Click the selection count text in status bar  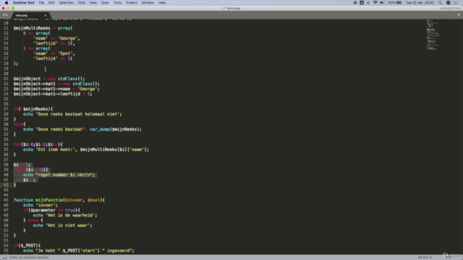tap(29, 257)
